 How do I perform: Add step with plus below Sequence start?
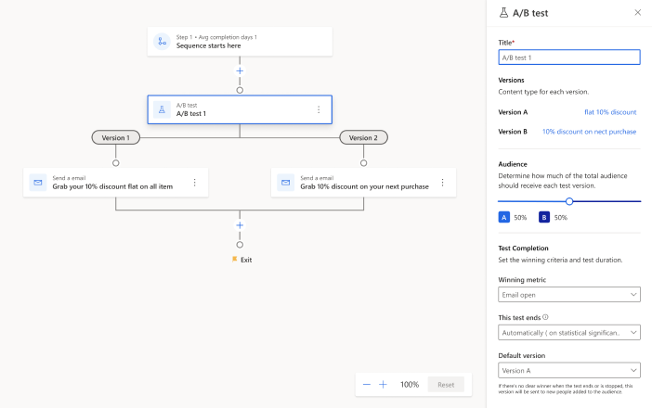[240, 70]
